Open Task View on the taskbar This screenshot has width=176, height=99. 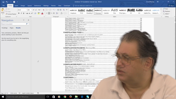pyautogui.click(x=48, y=97)
